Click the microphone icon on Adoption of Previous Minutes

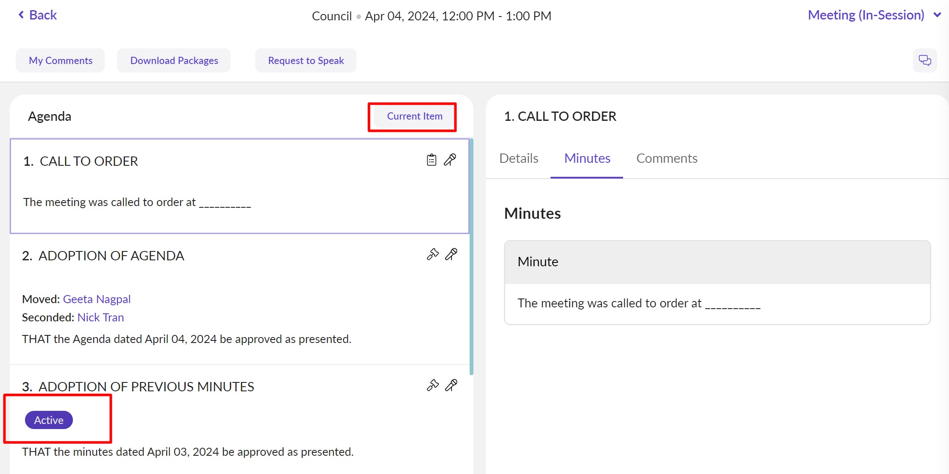pos(451,385)
